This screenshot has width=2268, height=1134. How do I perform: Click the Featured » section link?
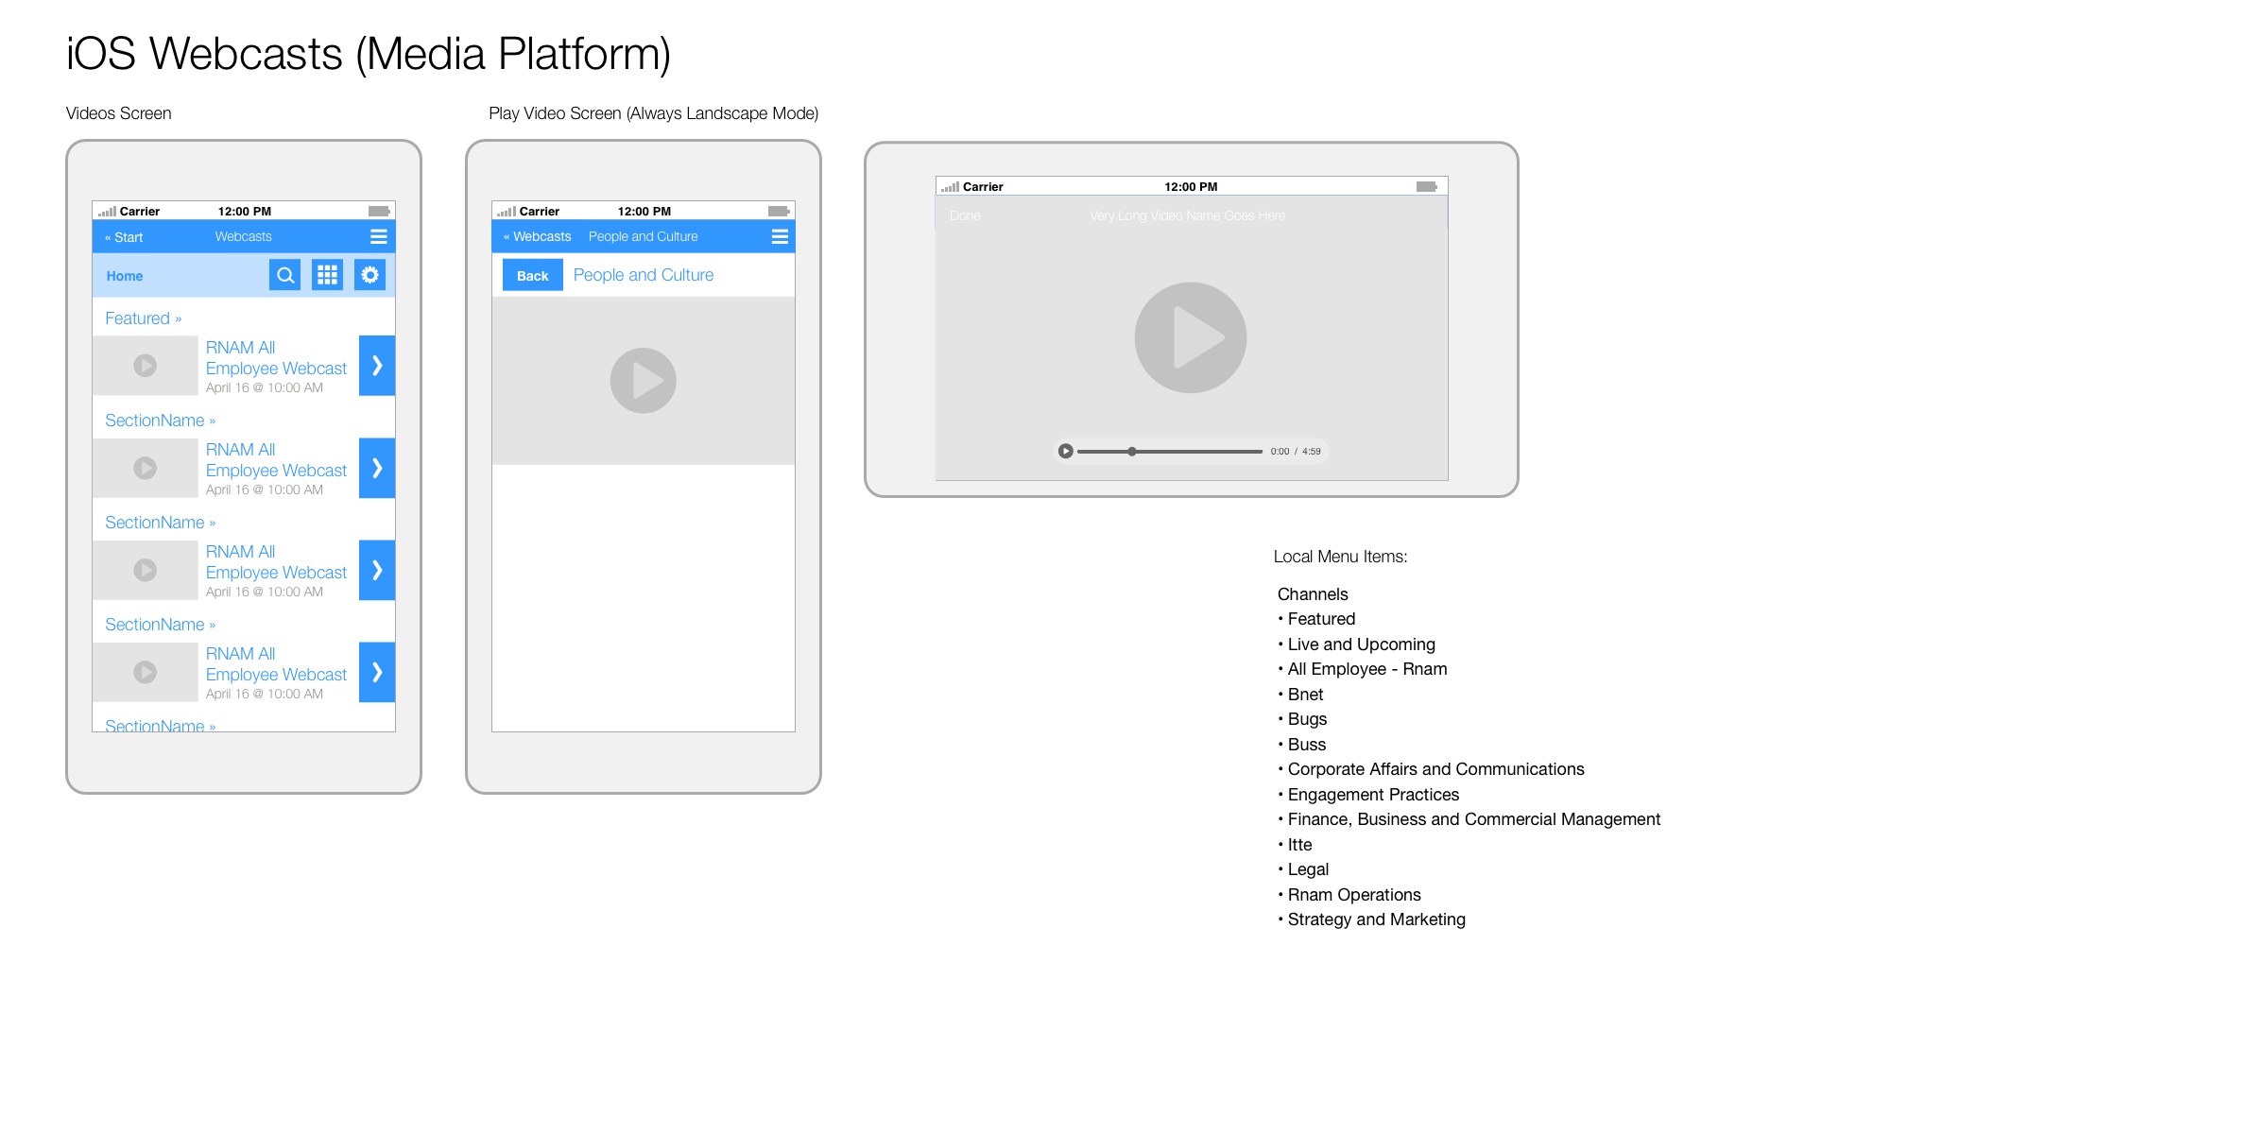(x=143, y=318)
